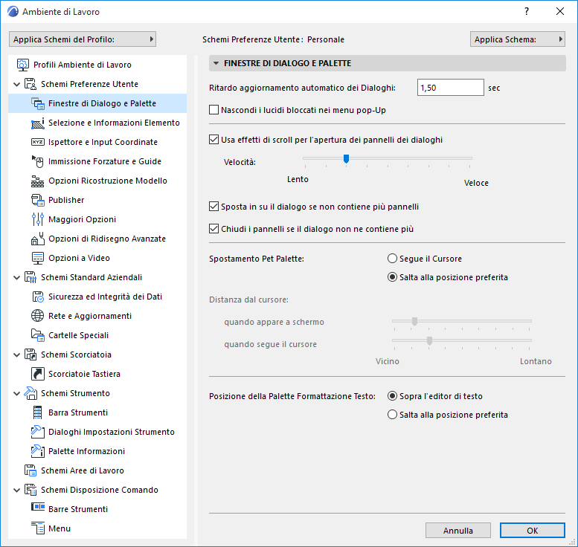This screenshot has width=578, height=547.
Task: Click the Annulla button
Action: 458,531
